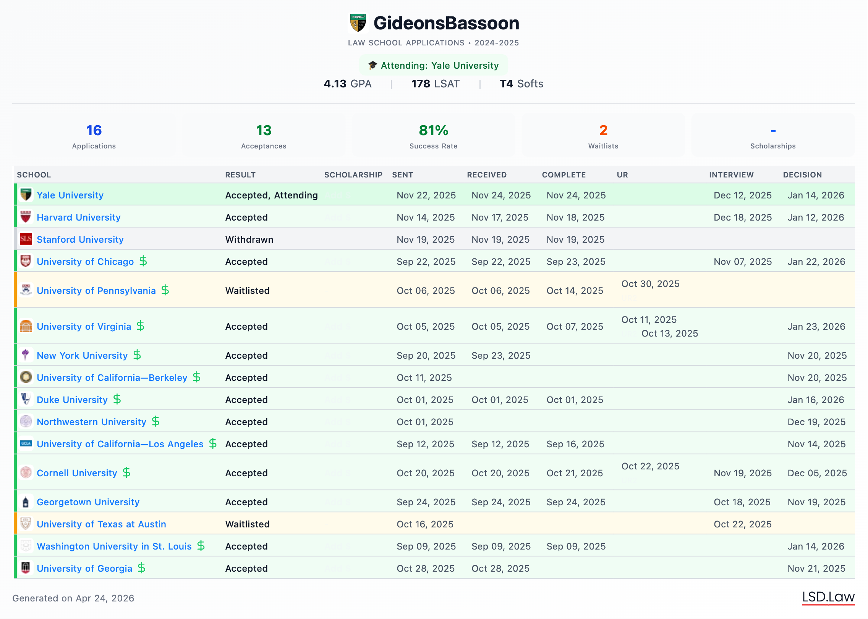This screenshot has height=619, width=868.
Task: Click the LSD.Law logo link
Action: tap(828, 597)
